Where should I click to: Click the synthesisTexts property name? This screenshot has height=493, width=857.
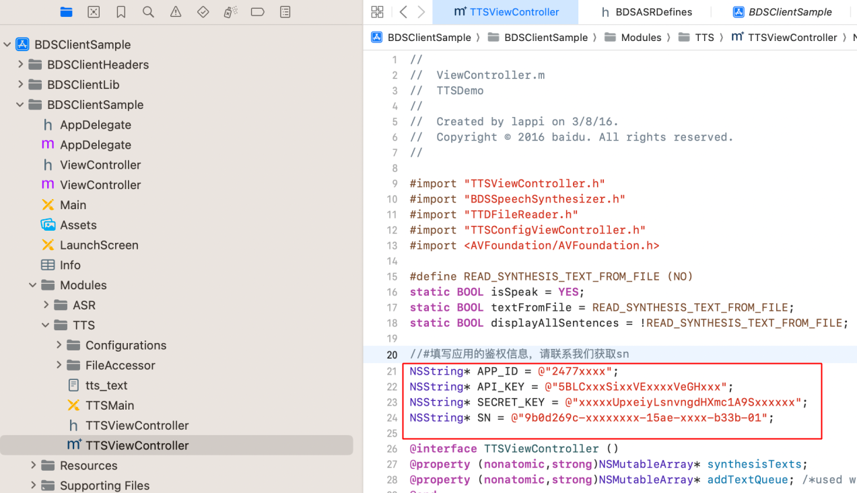pyautogui.click(x=754, y=464)
